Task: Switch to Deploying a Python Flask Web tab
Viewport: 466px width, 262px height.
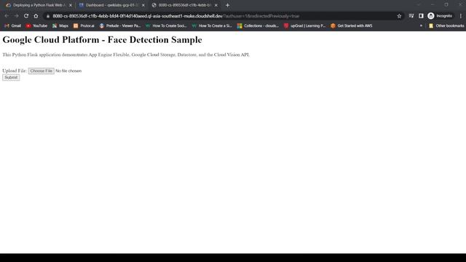Action: coord(36,5)
